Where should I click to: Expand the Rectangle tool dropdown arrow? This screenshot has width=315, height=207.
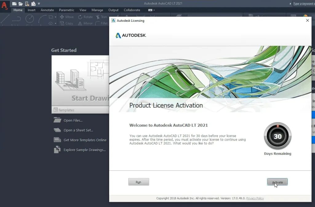click(x=55, y=17)
